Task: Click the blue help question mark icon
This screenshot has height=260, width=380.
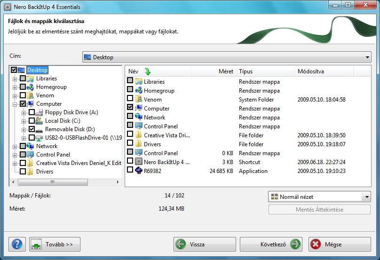Action: 17,244
